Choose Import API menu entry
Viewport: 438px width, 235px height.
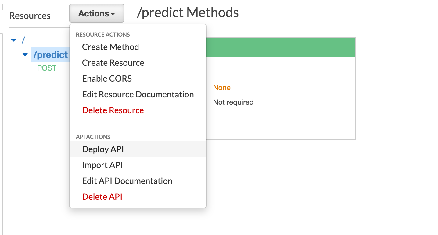coord(102,165)
